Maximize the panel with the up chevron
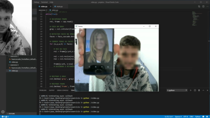Screen dimensions: 210x118 [203, 90]
